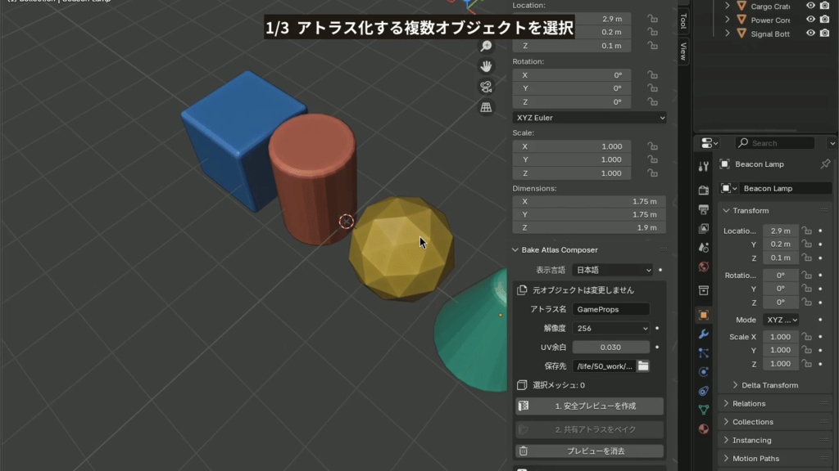Click the viewport zoom magnifier icon

(x=486, y=47)
